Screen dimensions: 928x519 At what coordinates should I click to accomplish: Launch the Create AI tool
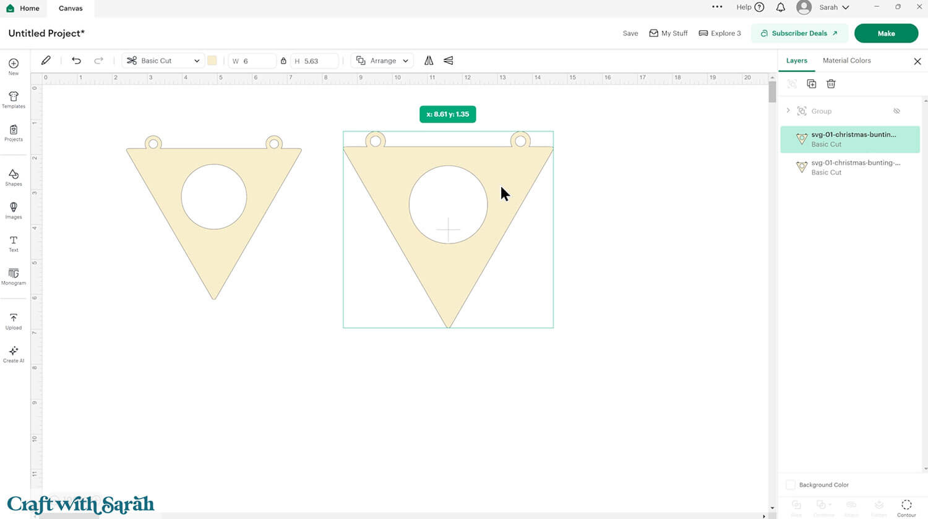[x=13, y=353]
